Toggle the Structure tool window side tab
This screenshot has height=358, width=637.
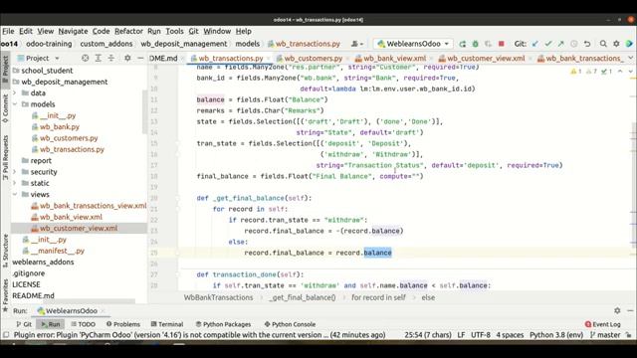5,251
